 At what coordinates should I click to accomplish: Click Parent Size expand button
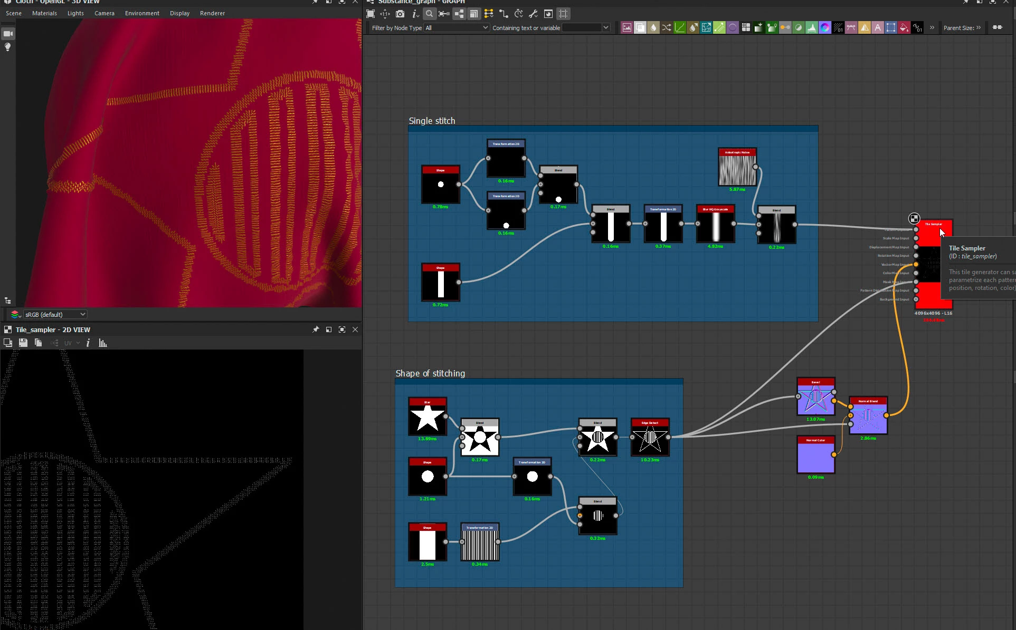(x=979, y=27)
